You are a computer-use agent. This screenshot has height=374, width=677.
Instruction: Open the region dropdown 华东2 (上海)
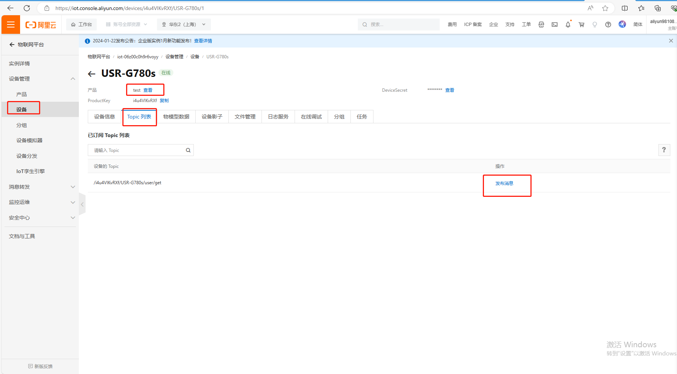(x=184, y=25)
